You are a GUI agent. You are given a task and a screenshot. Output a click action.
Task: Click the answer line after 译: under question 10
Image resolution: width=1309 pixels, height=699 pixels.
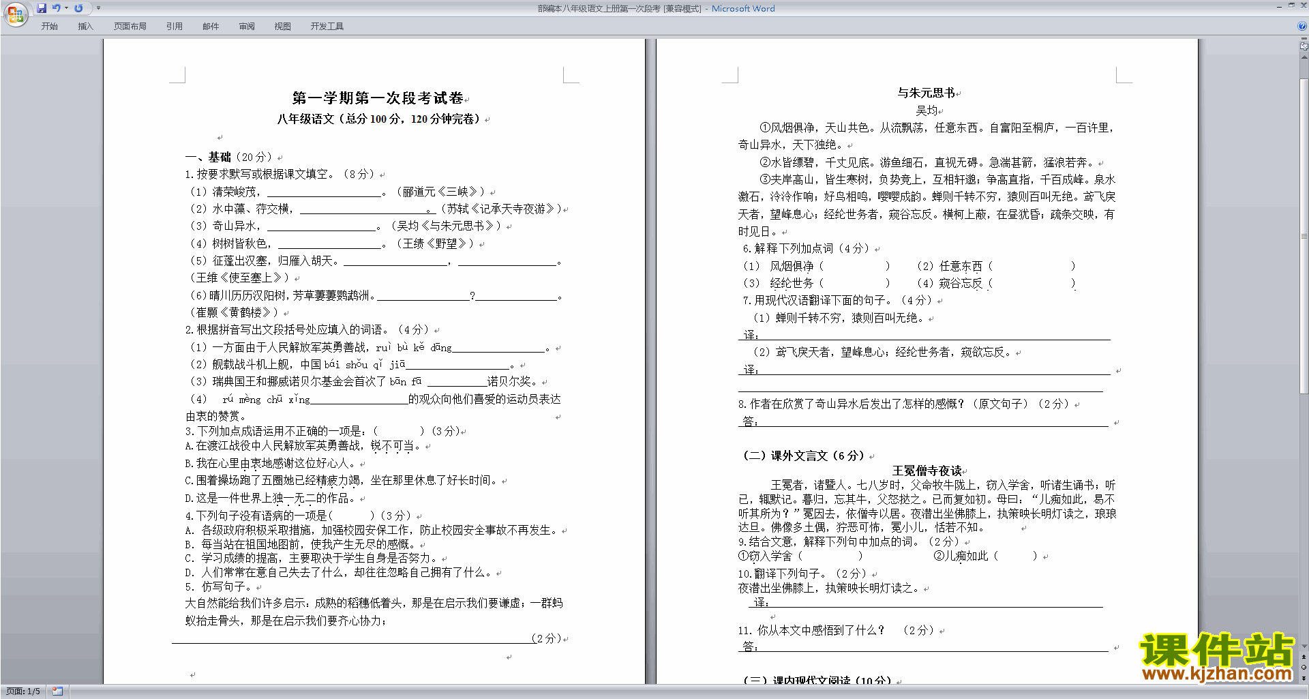(x=936, y=603)
